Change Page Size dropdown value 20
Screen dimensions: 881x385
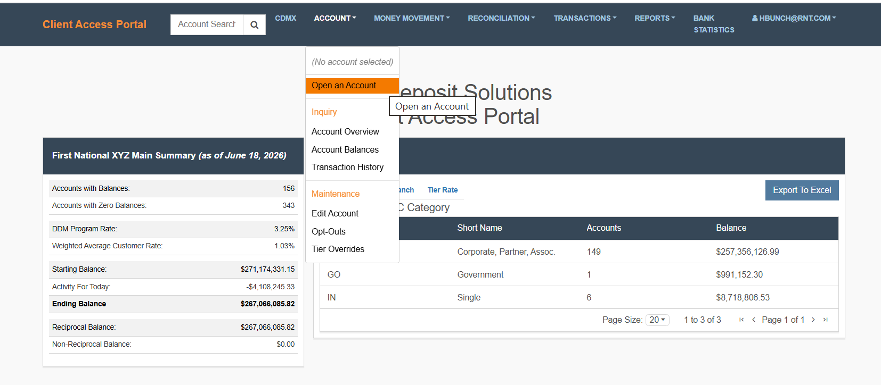coord(657,320)
